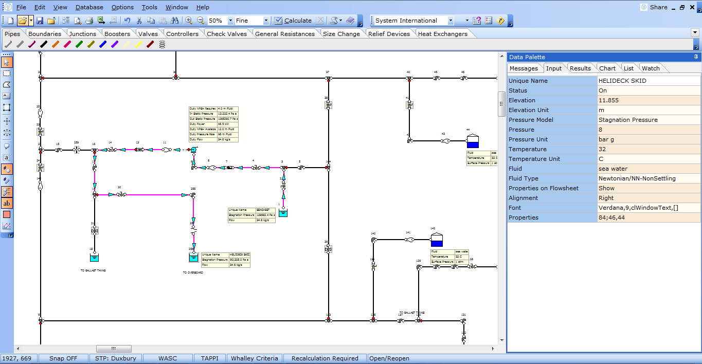The height and width of the screenshot is (364, 702).
Task: Toggle the 'ab' text labels button
Action: 7,203
